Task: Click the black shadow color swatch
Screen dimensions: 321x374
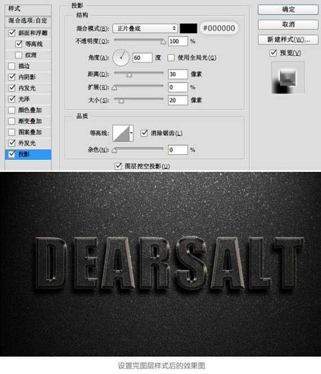Action: (x=188, y=28)
